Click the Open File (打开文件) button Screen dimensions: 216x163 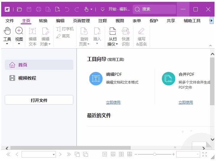39,100
